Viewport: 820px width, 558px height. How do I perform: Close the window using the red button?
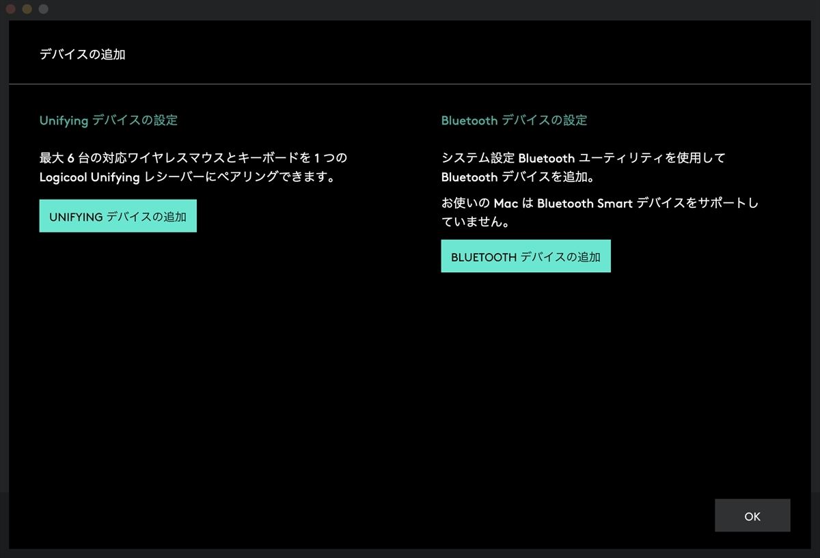coord(10,9)
